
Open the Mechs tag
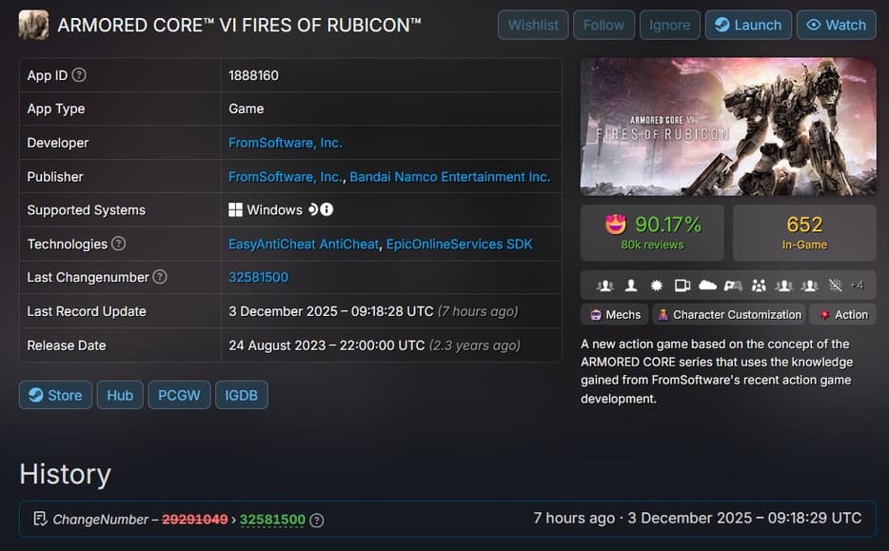614,314
